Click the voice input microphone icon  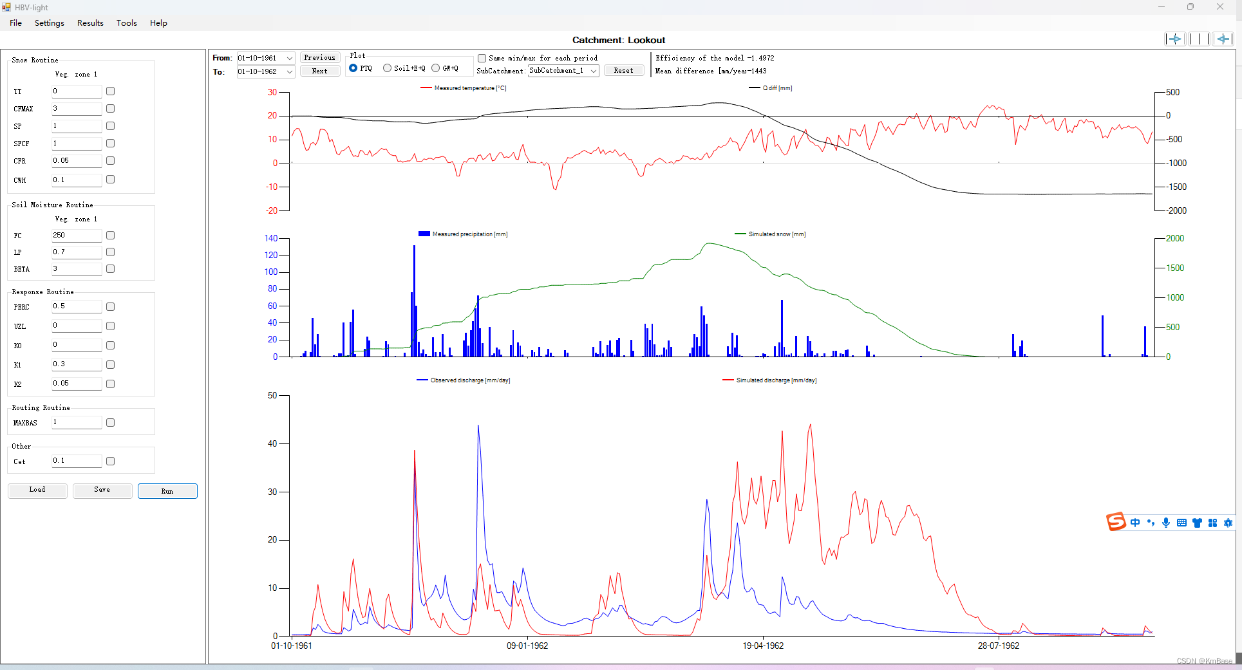1166,523
